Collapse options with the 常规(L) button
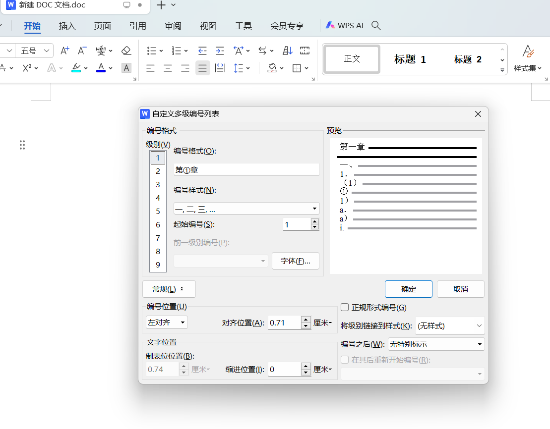Screen dimensions: 550x429 pos(169,289)
